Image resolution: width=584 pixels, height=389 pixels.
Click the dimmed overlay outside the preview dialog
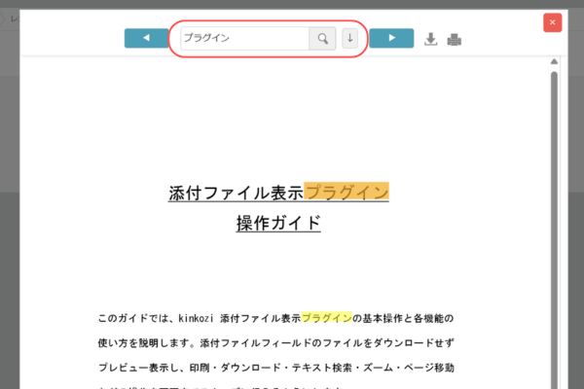click(10, 261)
